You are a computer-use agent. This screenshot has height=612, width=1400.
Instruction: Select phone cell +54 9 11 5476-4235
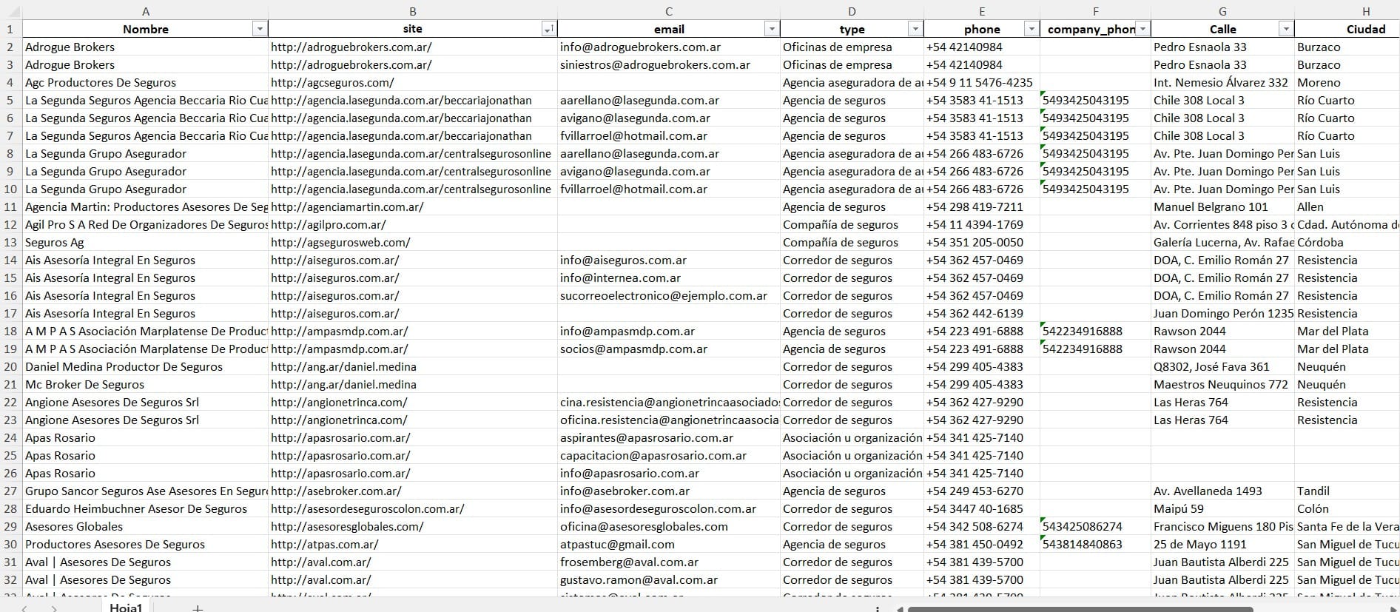[x=982, y=82]
